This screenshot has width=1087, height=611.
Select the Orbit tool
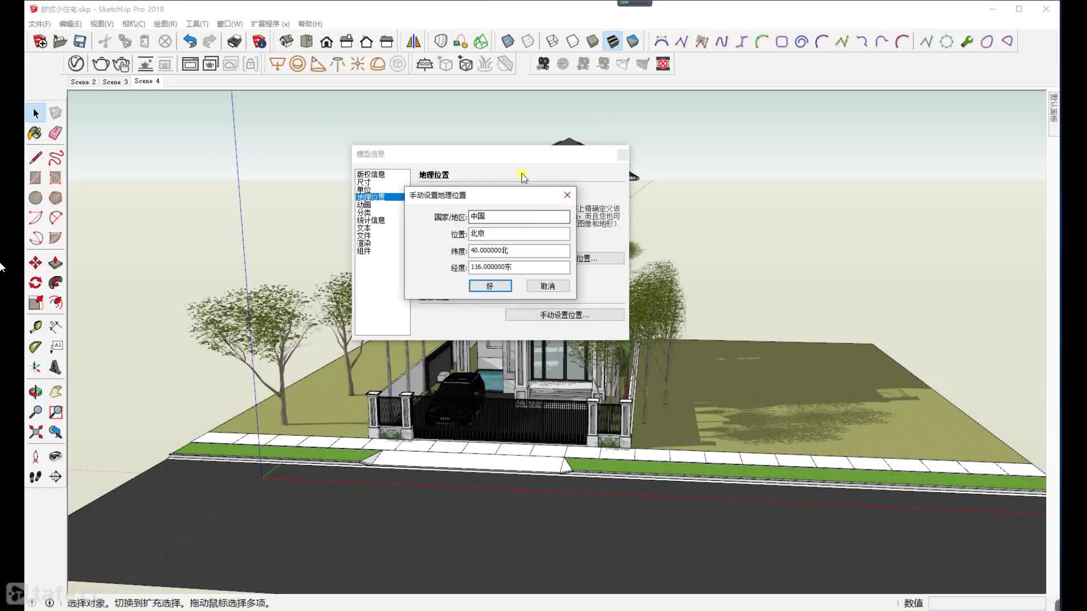coord(35,391)
